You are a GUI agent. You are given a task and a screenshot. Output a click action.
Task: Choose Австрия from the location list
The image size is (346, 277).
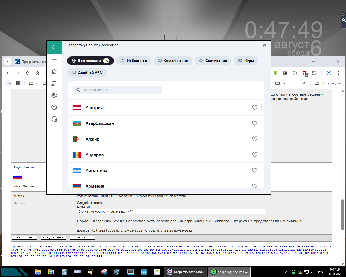[166, 108]
